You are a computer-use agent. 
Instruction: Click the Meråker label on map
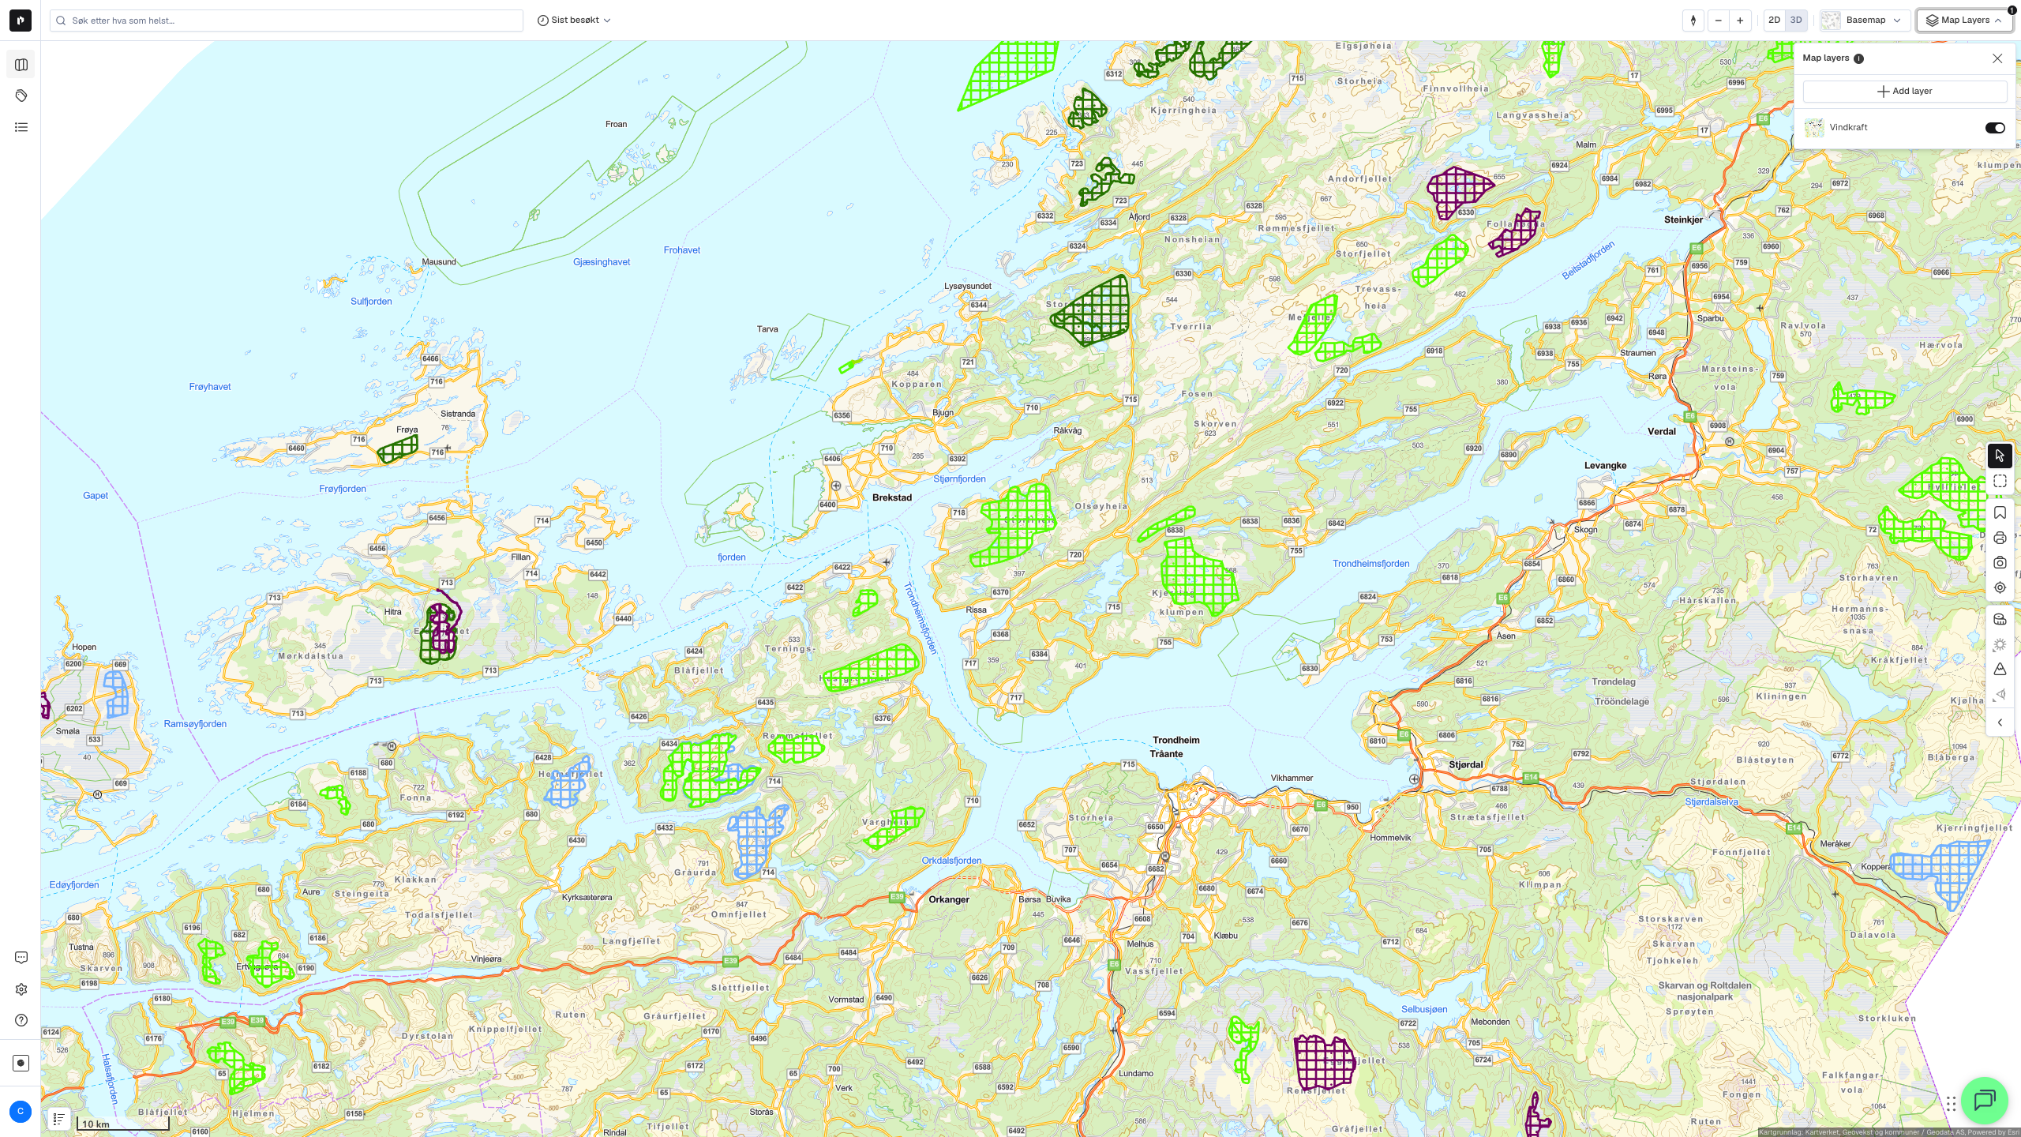click(x=1835, y=844)
